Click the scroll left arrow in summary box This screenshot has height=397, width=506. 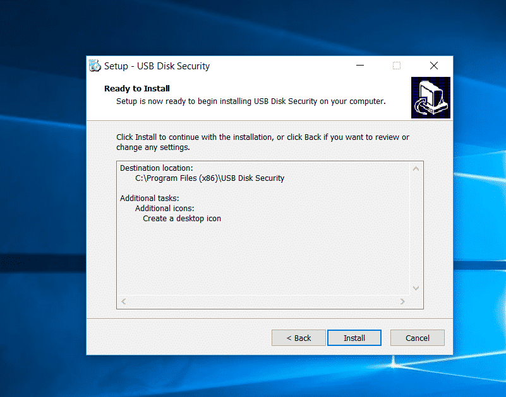click(x=124, y=301)
